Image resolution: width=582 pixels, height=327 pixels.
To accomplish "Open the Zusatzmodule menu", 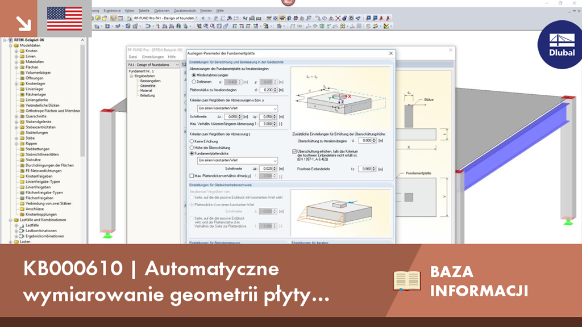I will pos(185,11).
